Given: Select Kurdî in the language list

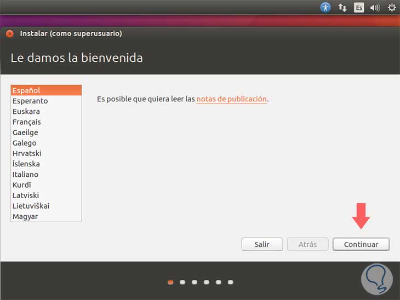Looking at the screenshot, I should tap(46, 185).
